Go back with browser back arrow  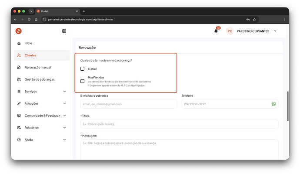point(15,20)
